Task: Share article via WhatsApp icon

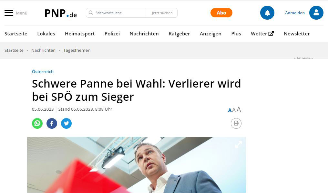Action: coord(37,124)
